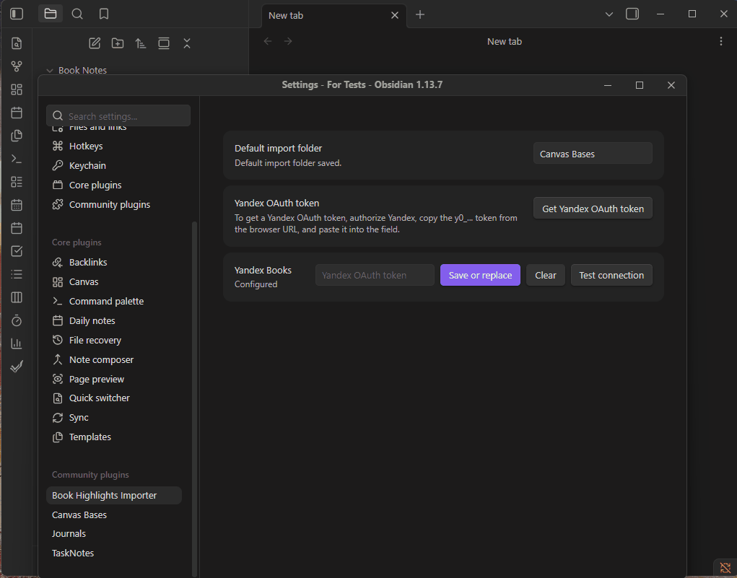The image size is (737, 578).
Task: Collapse all folders icon
Action: [187, 43]
